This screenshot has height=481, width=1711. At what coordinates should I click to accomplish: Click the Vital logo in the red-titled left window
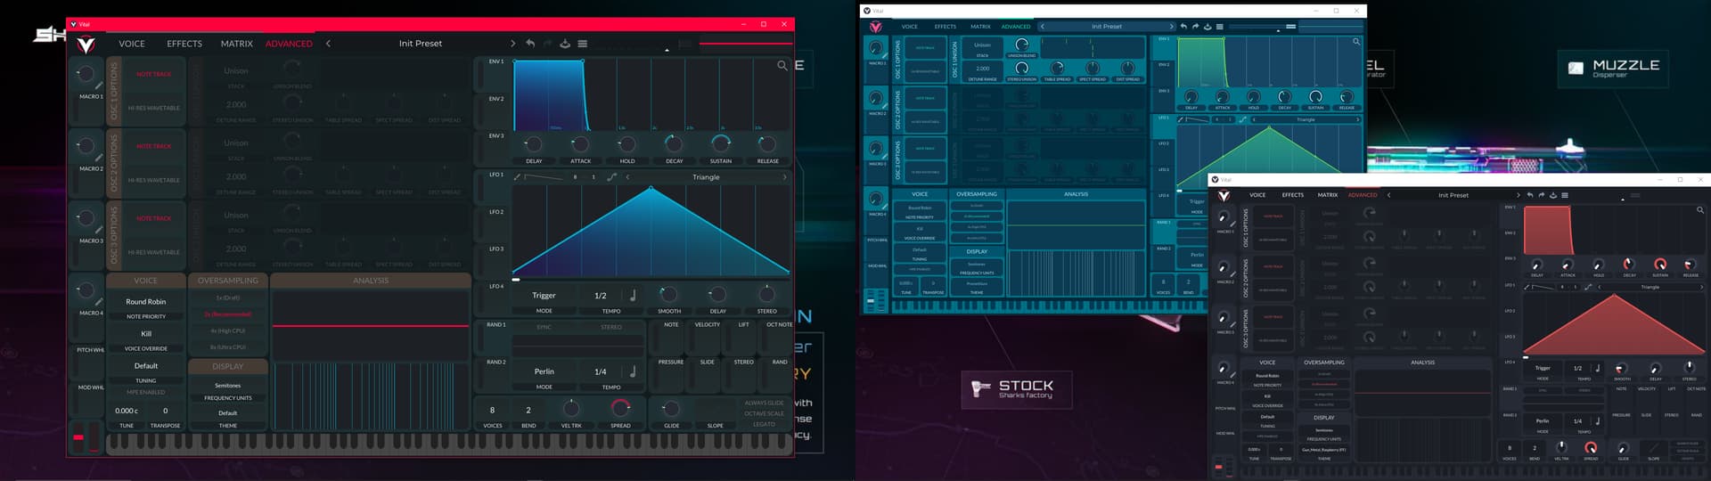[86, 45]
